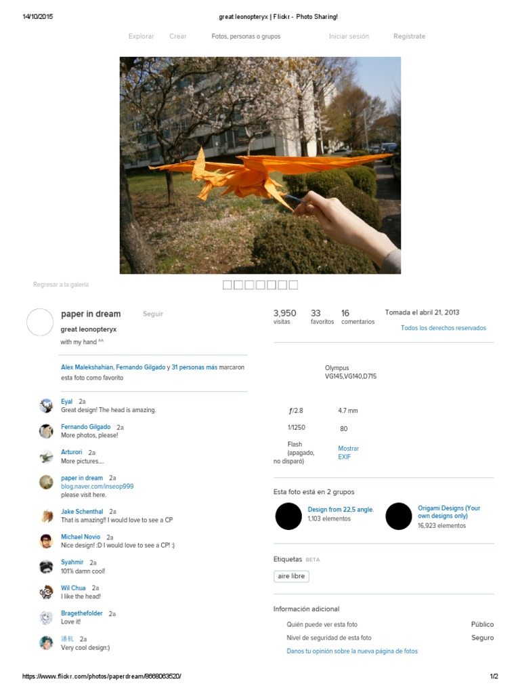Open Arturori's origami avatar icon
The height and width of the screenshot is (694, 520).
coord(46,456)
